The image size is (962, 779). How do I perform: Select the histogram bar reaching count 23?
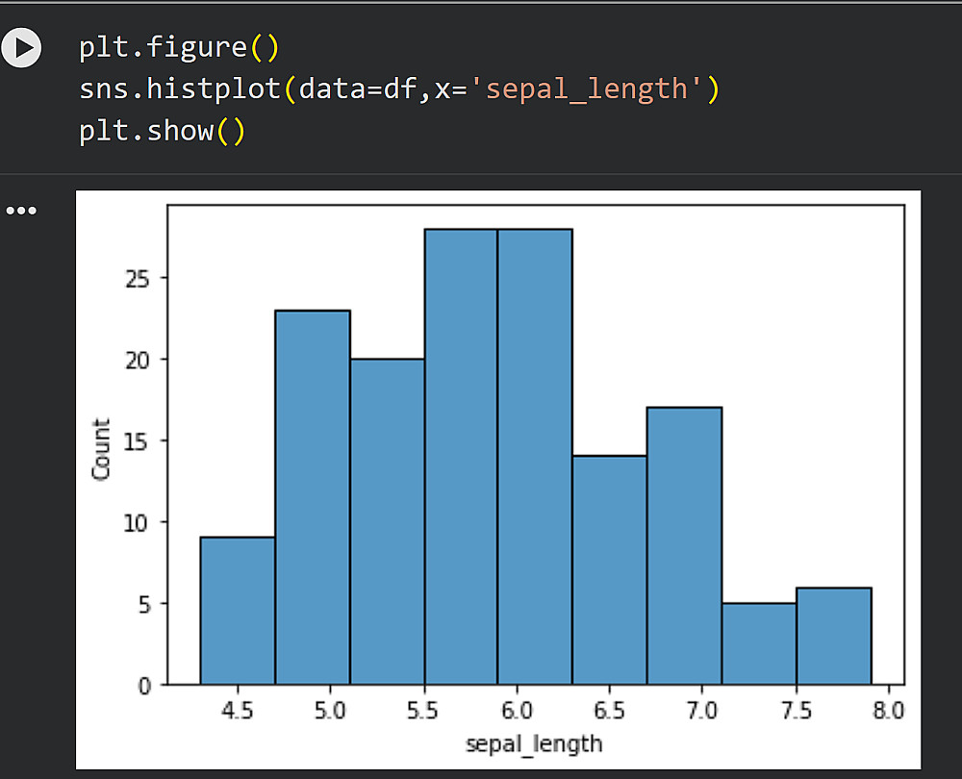click(x=313, y=497)
